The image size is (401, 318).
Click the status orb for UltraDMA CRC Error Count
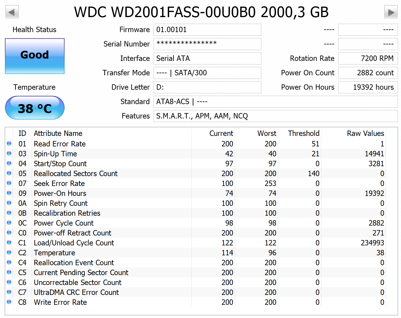click(9, 292)
